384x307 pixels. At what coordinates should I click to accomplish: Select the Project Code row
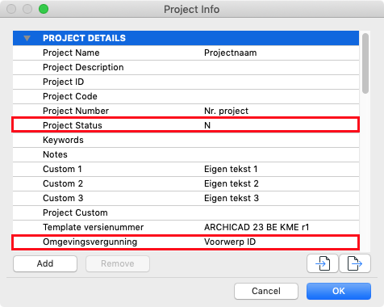(x=186, y=96)
